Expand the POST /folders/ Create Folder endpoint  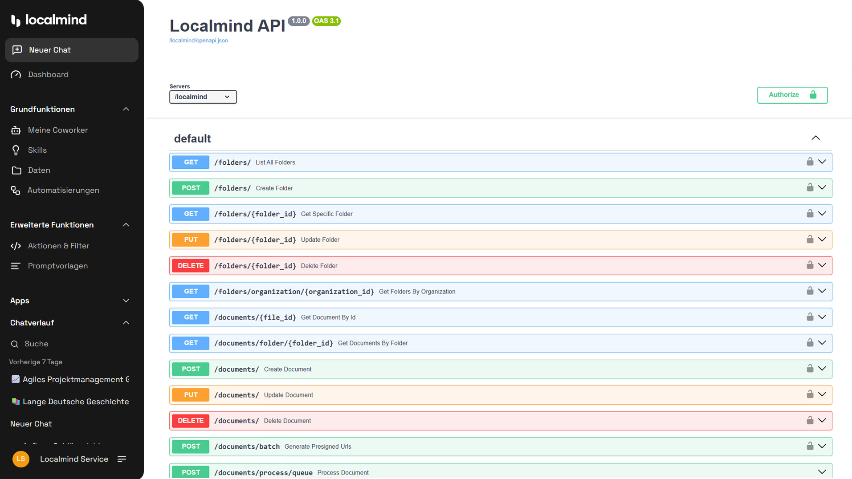pos(822,188)
